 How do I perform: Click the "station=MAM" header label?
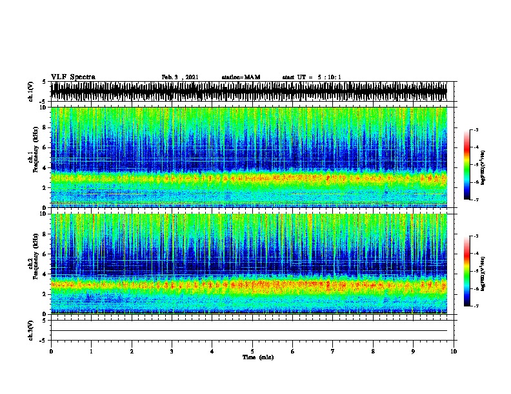241,77
